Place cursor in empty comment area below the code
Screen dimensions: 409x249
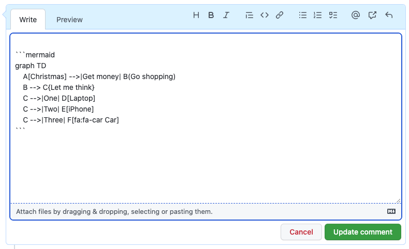206,166
